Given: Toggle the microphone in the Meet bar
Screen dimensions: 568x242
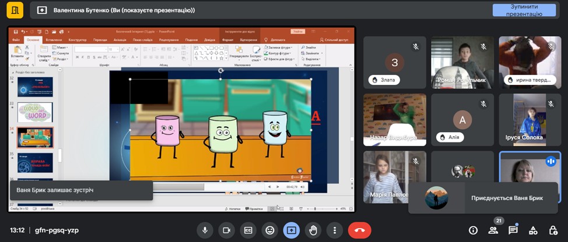Looking at the screenshot, I should pos(205,230).
